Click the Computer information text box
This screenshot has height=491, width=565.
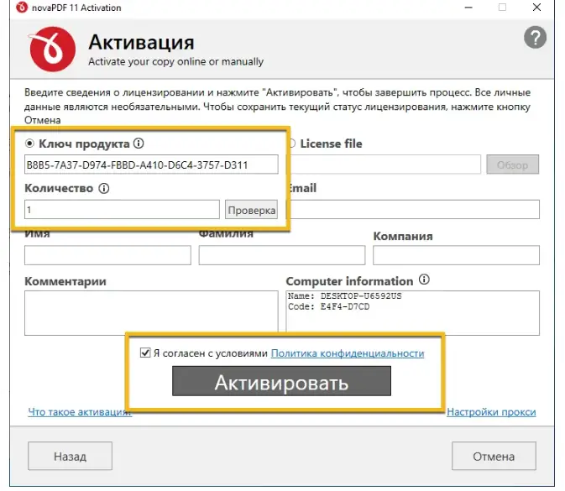point(412,313)
